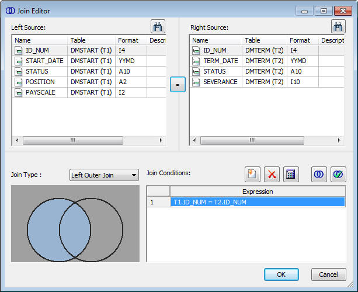The height and width of the screenshot is (292, 358).
Task: Click the Name column header in Left Source
Action: coord(40,40)
